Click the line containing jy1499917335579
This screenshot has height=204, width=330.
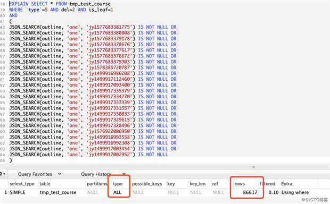click(x=93, y=91)
